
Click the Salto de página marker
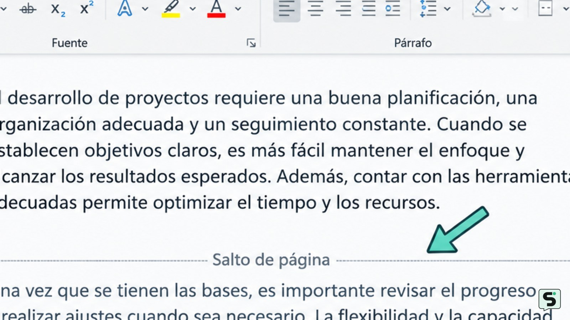[x=271, y=260]
